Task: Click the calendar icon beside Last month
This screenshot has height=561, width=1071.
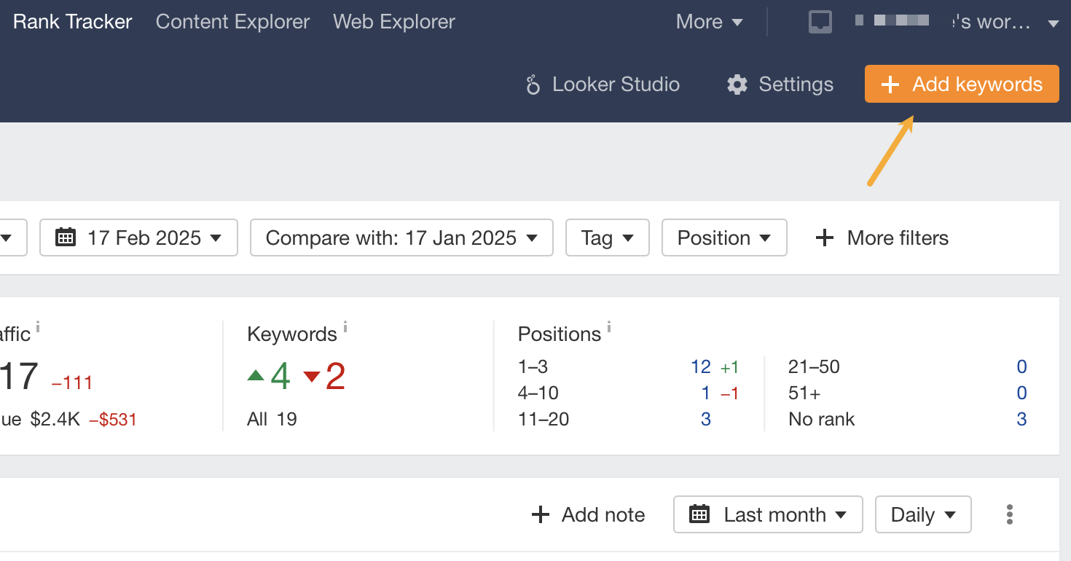Action: [x=701, y=514]
